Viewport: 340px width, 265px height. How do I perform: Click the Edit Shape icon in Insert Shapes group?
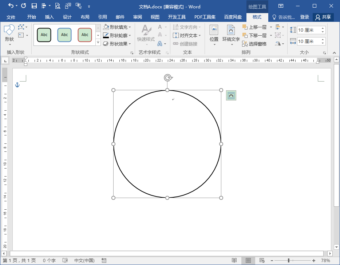[x=21, y=27]
